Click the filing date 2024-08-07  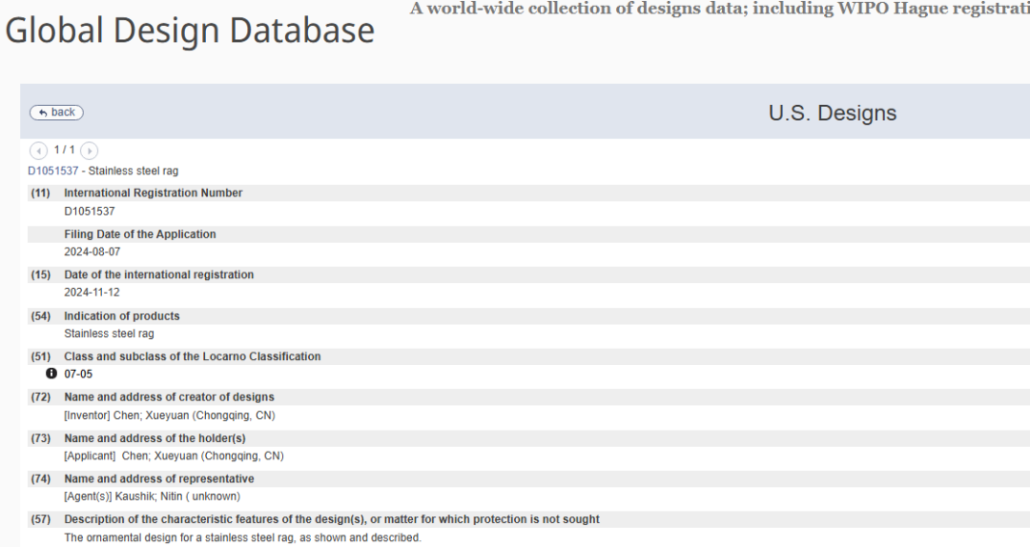tap(92, 253)
